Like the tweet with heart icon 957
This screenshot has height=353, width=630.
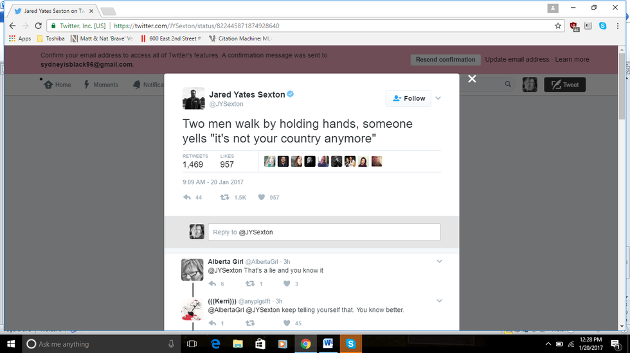pyautogui.click(x=262, y=198)
